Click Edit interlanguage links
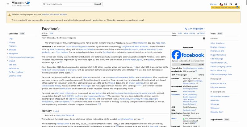247x127 pixels. pos(221,74)
